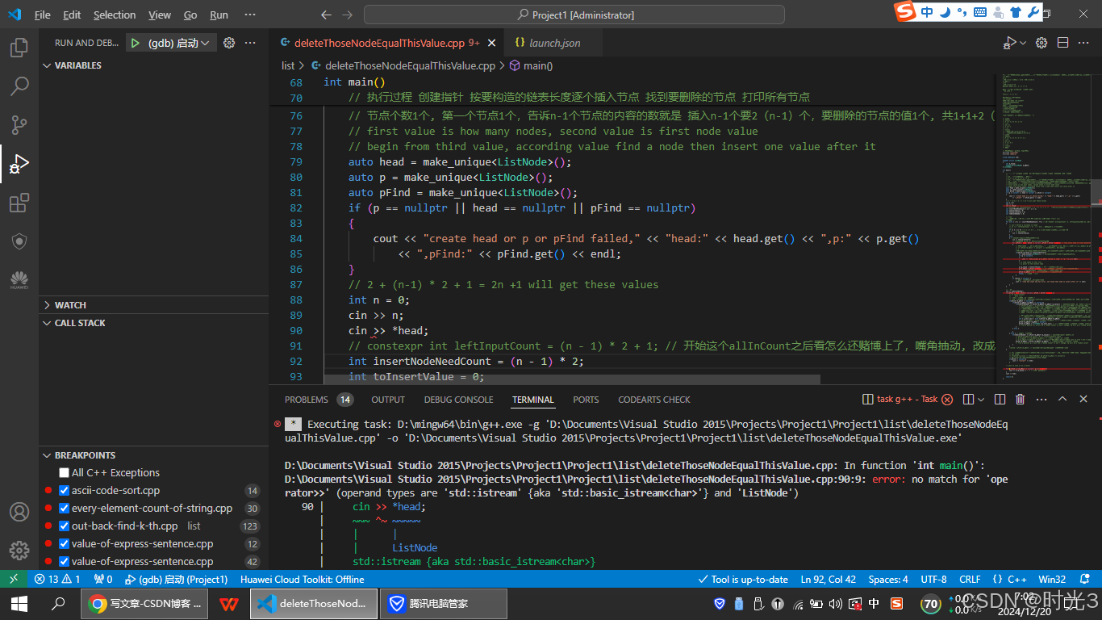Show errors and warnings count in status bar
The height and width of the screenshot is (620, 1102).
click(57, 579)
